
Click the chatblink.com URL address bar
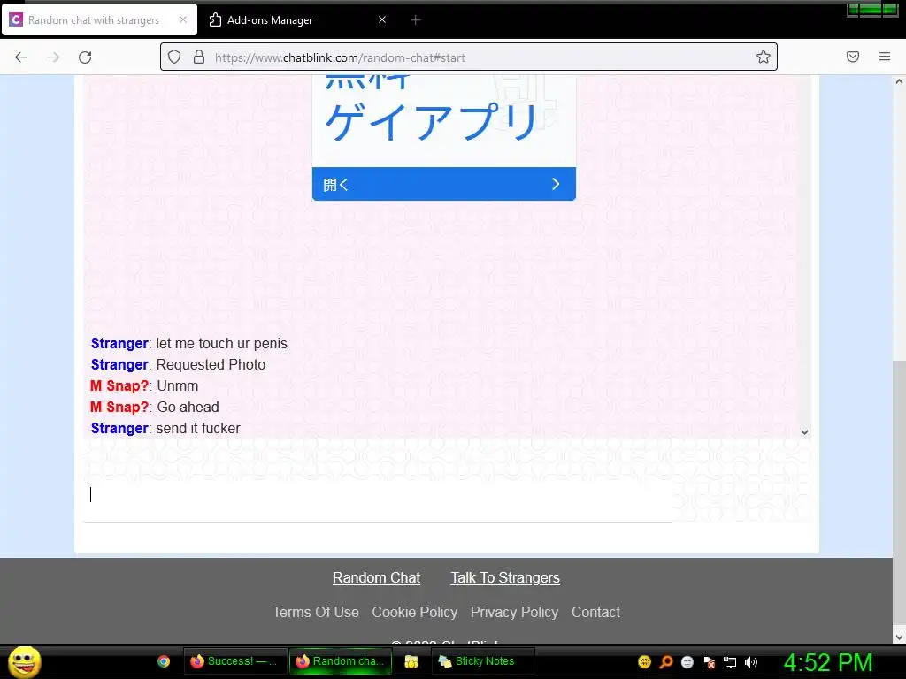click(469, 57)
